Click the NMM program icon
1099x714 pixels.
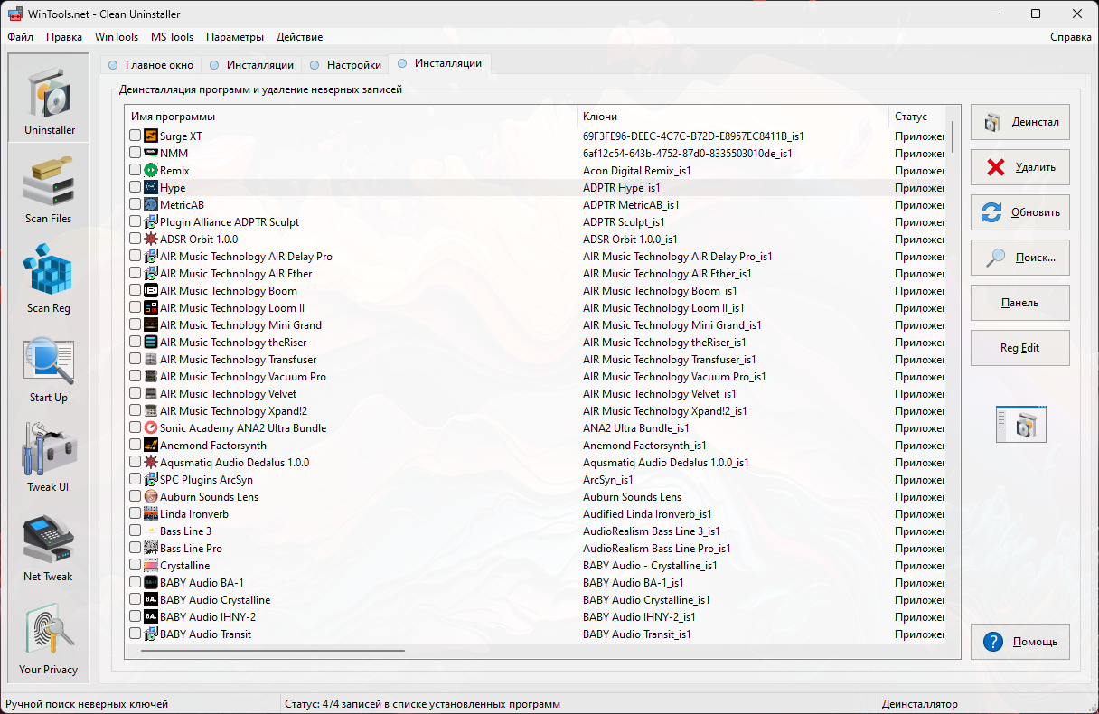coord(151,153)
